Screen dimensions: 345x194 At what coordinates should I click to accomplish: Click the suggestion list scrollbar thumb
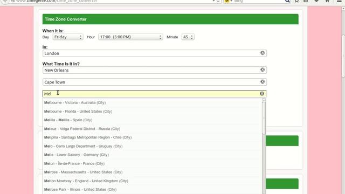[264, 118]
